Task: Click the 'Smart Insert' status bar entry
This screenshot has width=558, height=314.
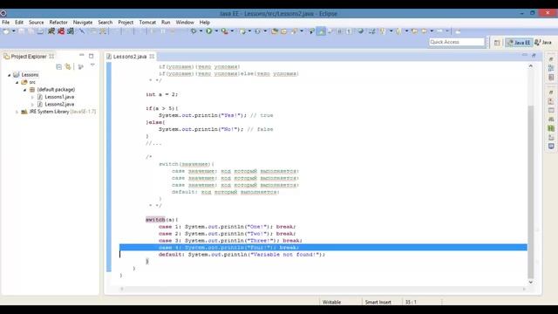Action: point(378,302)
